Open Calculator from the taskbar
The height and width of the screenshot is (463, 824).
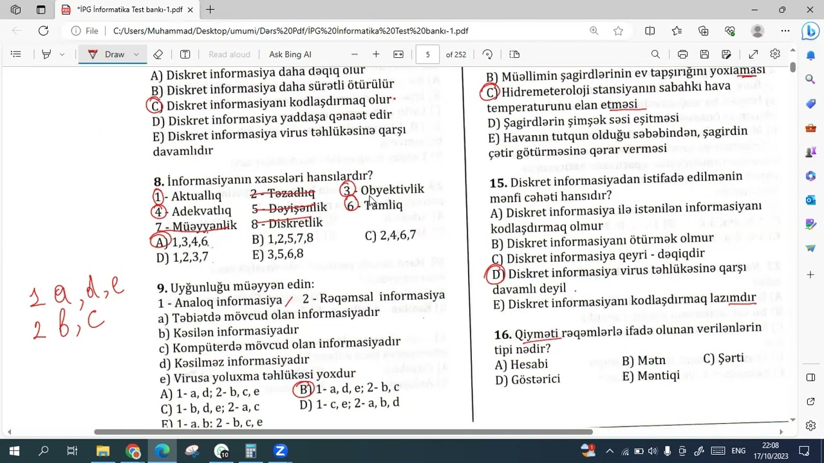(250, 451)
